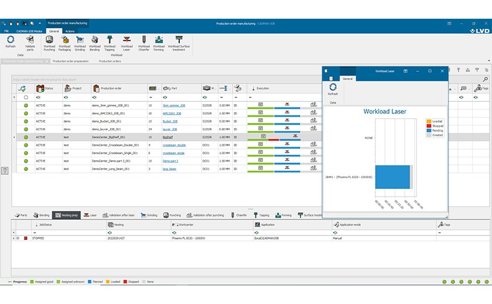Open the Demo part 3 link
Viewport: 492px width, 304px height.
170,161
